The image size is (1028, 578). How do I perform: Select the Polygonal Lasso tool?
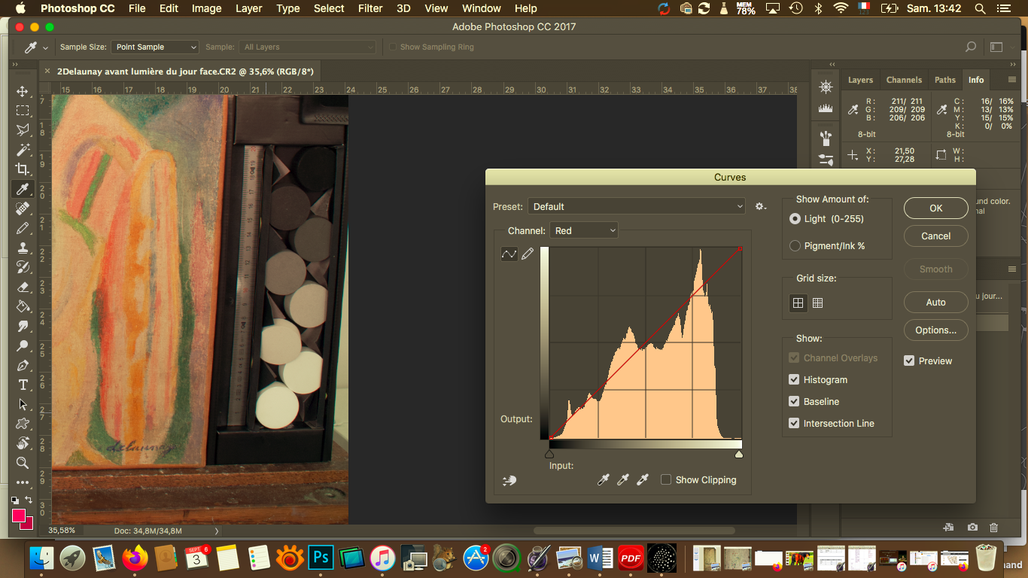(x=23, y=130)
